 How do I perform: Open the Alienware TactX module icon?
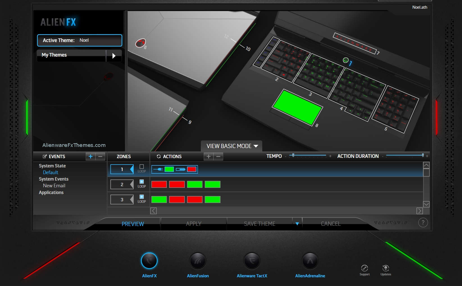pos(252,260)
